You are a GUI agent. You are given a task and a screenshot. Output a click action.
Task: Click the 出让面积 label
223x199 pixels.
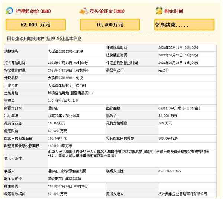[113, 108]
